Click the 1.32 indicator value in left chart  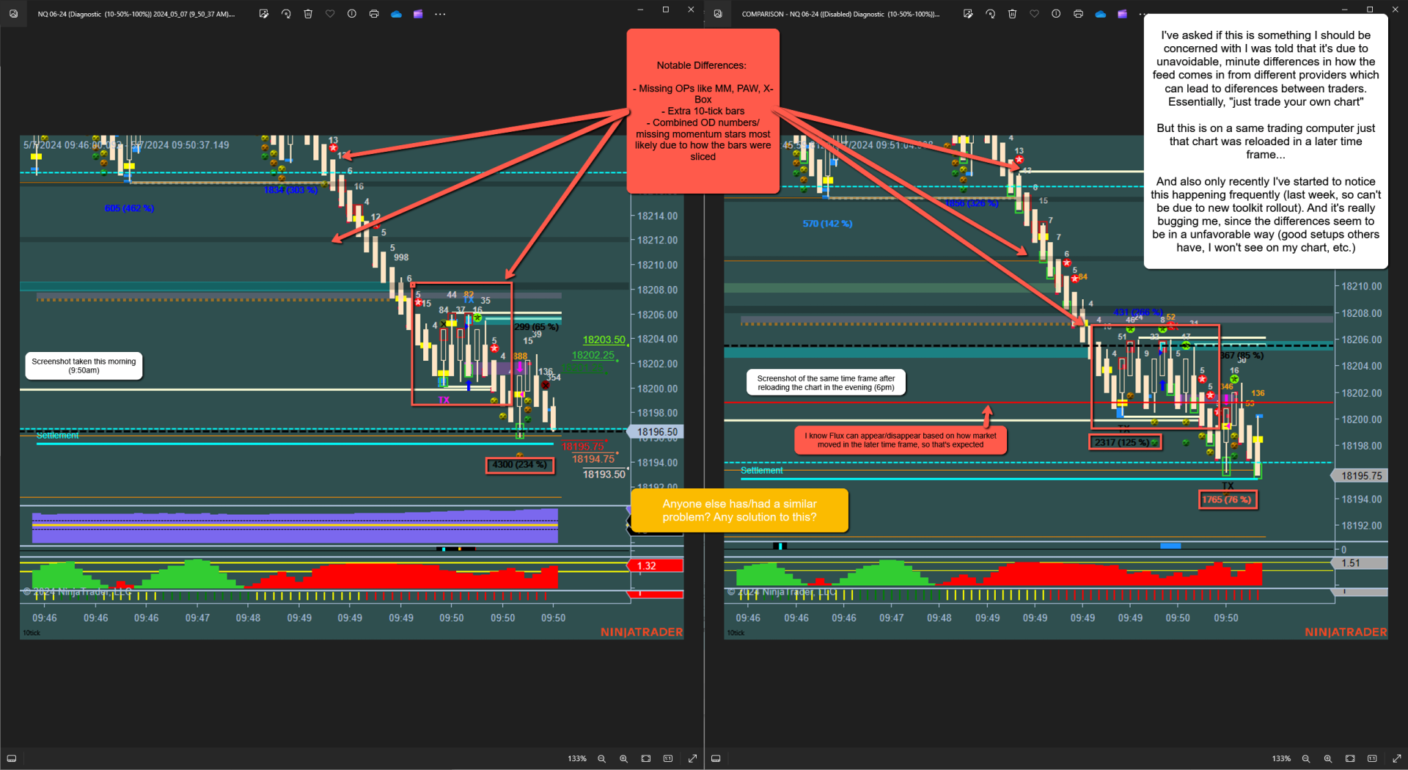tap(656, 566)
